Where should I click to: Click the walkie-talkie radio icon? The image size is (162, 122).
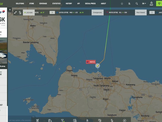pyautogui.click(x=87, y=120)
